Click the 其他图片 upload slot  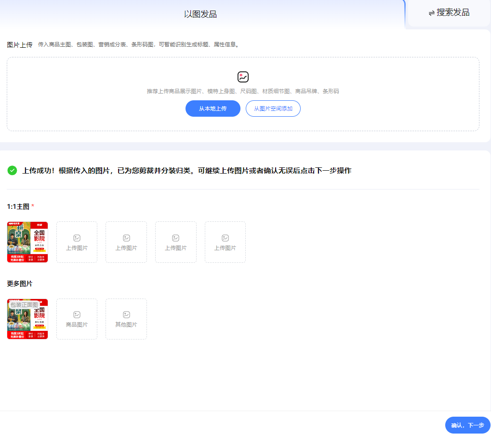[126, 319]
